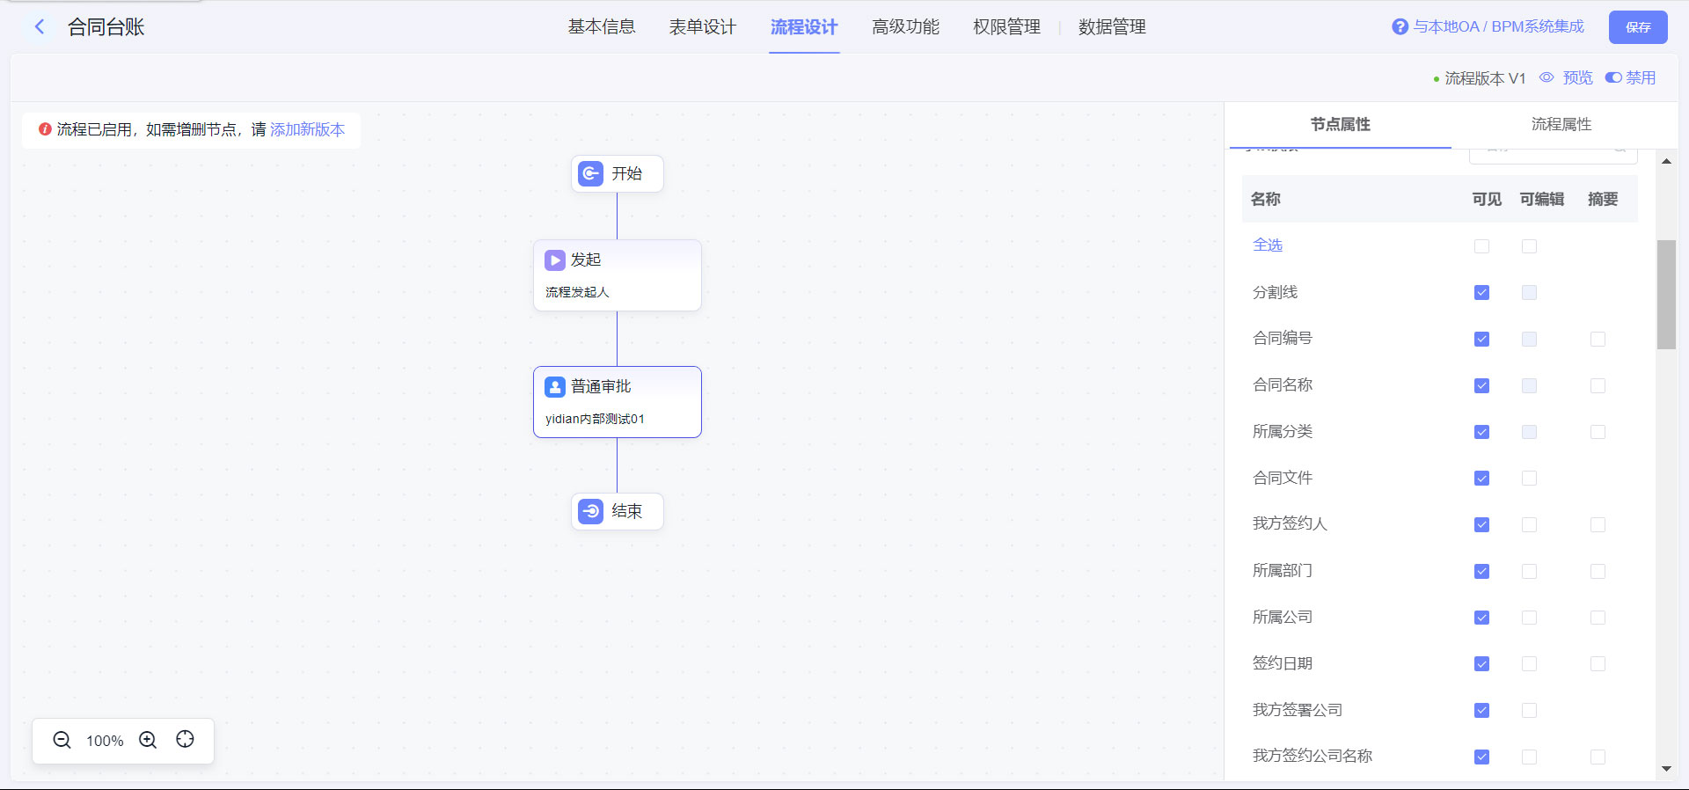Click the help icon next to 与本地OA

pyautogui.click(x=1400, y=26)
